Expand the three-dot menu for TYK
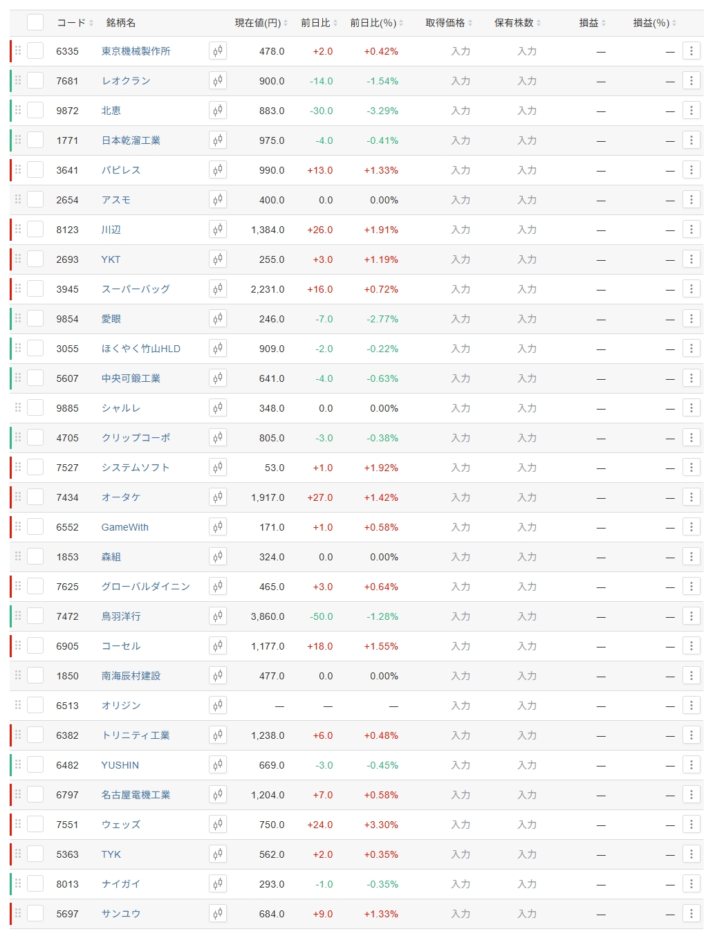Image resolution: width=715 pixels, height=936 pixels. click(691, 854)
